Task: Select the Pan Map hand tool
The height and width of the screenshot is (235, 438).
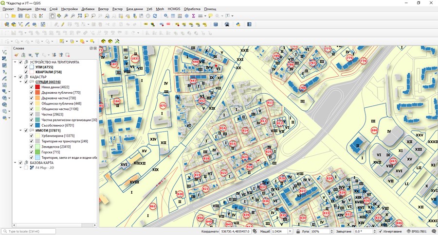Action: (x=53, y=16)
